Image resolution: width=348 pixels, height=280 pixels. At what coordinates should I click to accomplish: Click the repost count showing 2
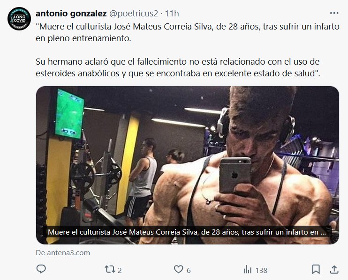click(x=120, y=270)
